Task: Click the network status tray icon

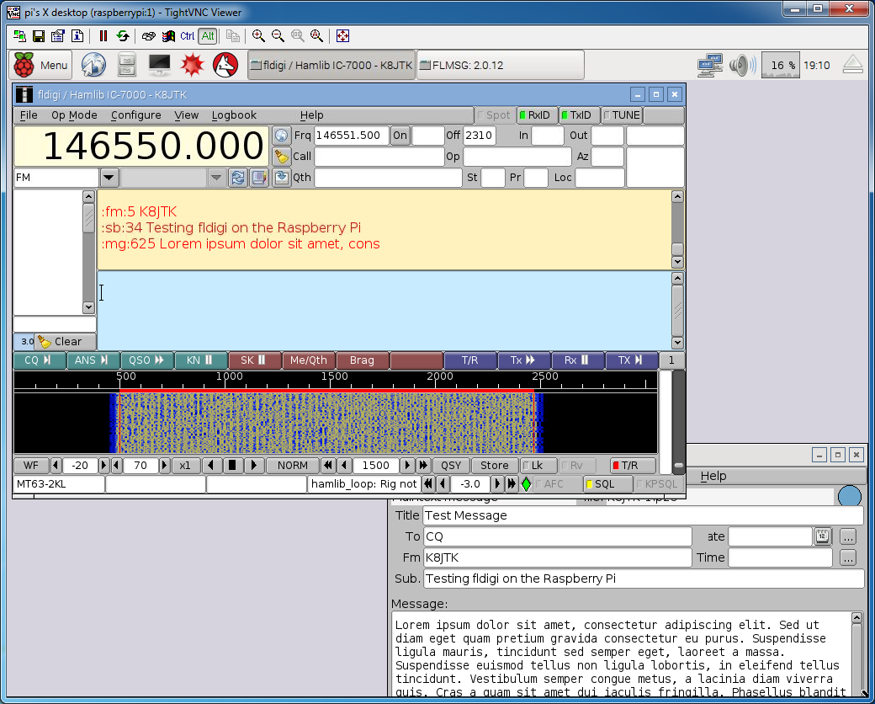Action: pos(710,66)
